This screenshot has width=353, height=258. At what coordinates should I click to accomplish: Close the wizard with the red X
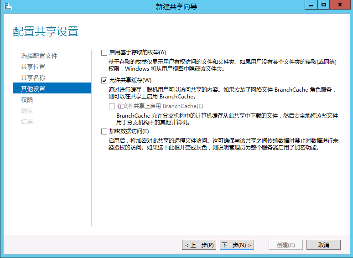(340, 5)
